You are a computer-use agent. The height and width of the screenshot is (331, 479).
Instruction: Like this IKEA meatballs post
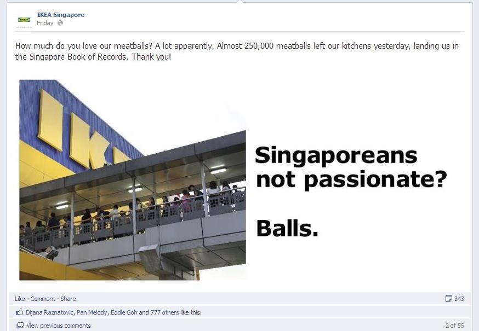pos(20,299)
